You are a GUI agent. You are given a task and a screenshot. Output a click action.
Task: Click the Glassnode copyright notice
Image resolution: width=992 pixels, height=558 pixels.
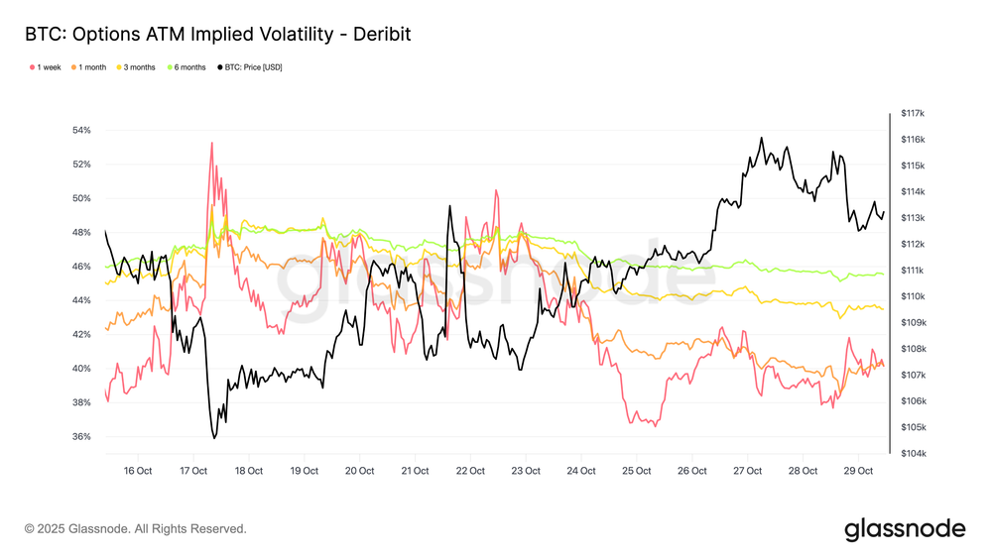coord(135,529)
